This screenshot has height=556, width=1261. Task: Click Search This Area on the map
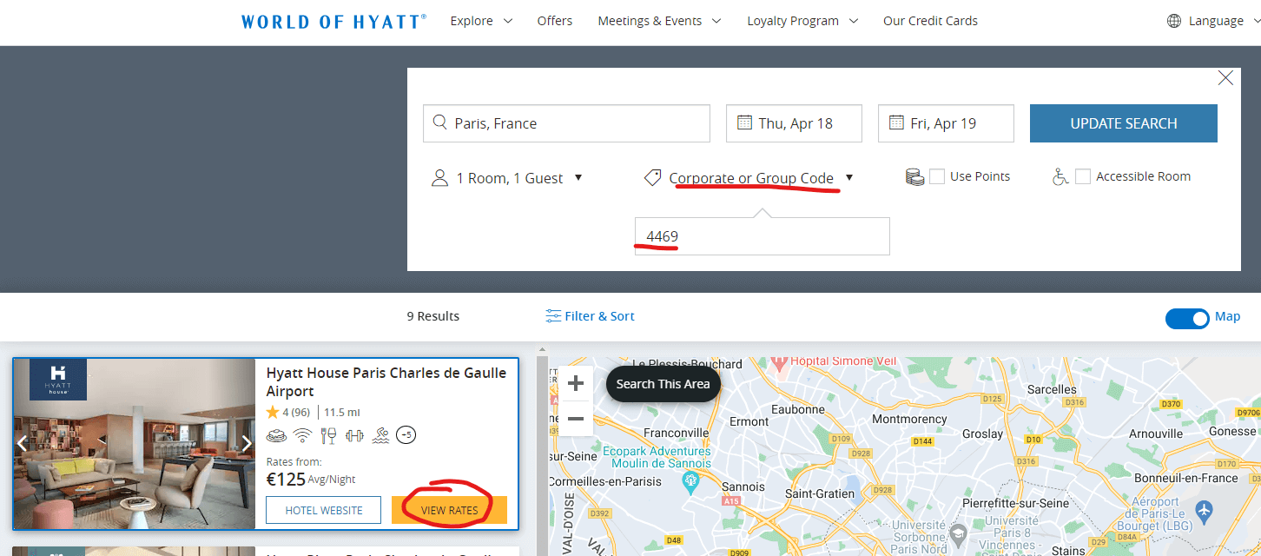pos(664,384)
